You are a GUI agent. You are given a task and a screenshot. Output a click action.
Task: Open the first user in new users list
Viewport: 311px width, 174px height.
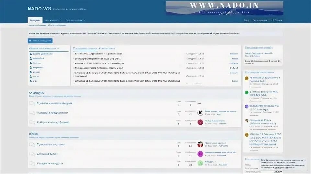[43, 54]
